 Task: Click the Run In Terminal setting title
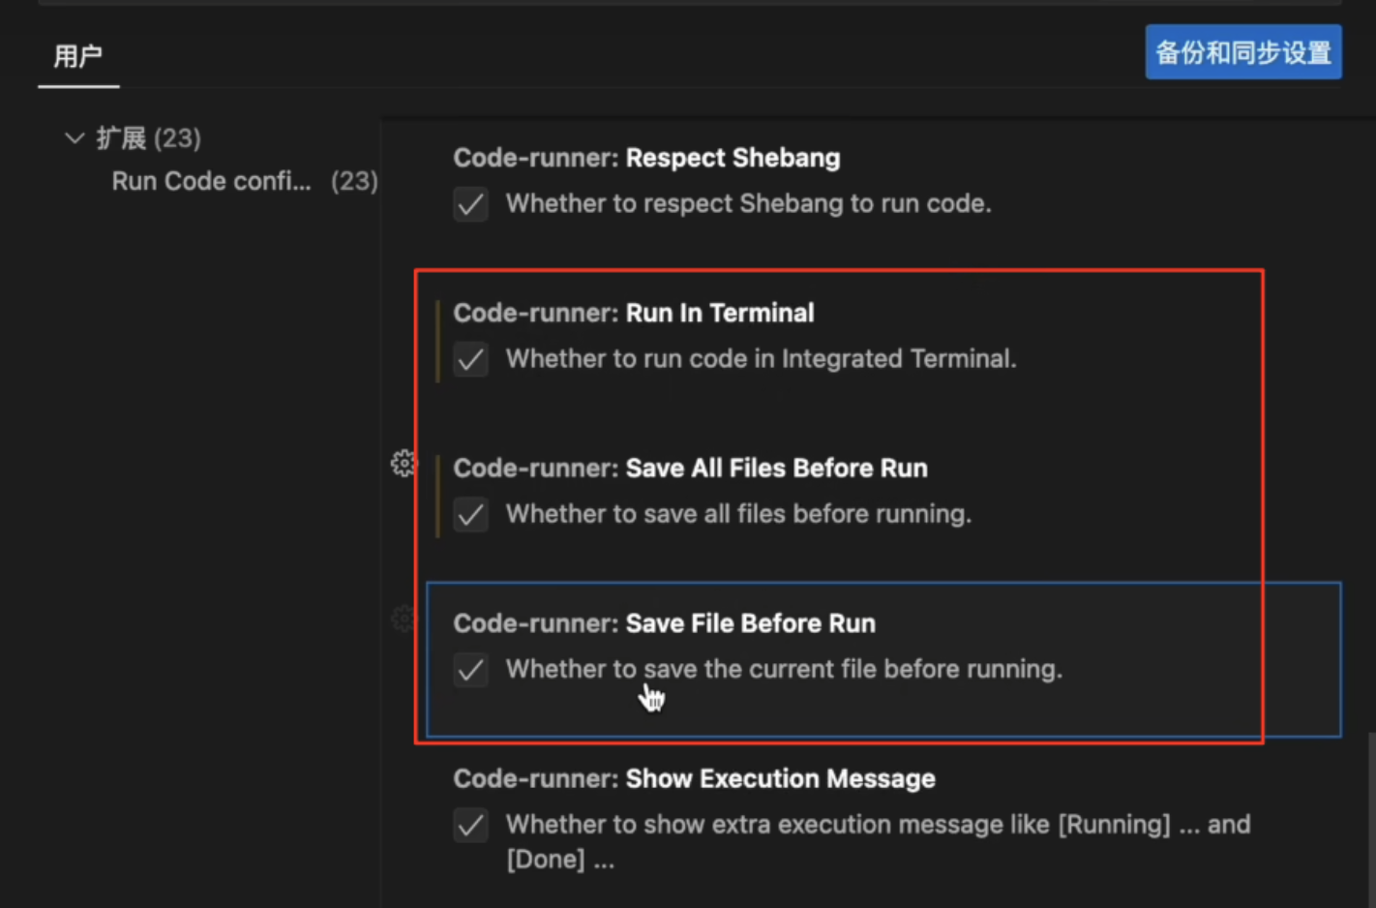pyautogui.click(x=634, y=313)
